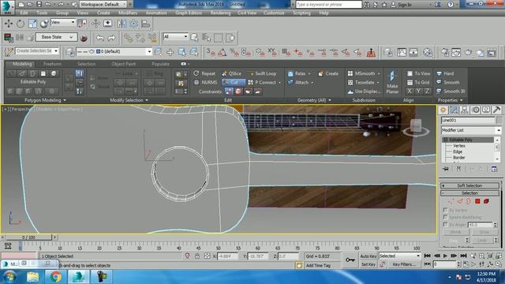Click QSlice in the Edit ribbon
The height and width of the screenshot is (284, 505).
pos(231,73)
